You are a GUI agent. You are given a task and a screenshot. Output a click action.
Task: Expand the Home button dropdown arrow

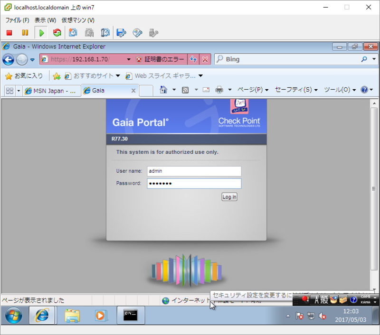click(174, 90)
